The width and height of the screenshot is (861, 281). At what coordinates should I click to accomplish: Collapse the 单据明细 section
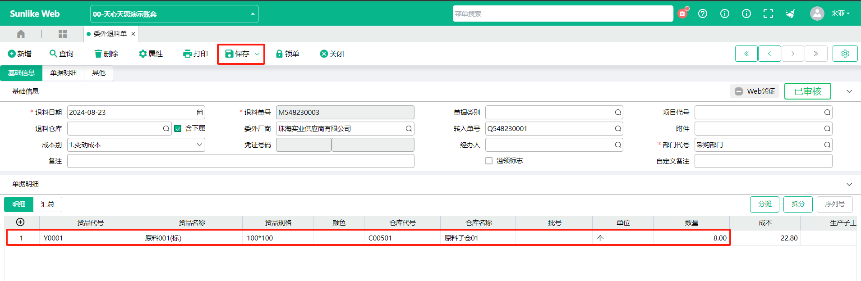(849, 185)
